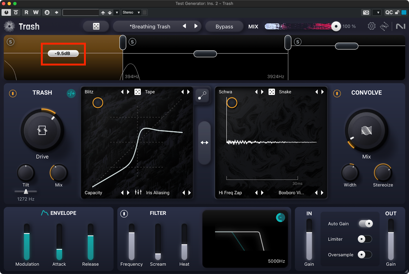
Task: Solo the high band
Action: 298,42
